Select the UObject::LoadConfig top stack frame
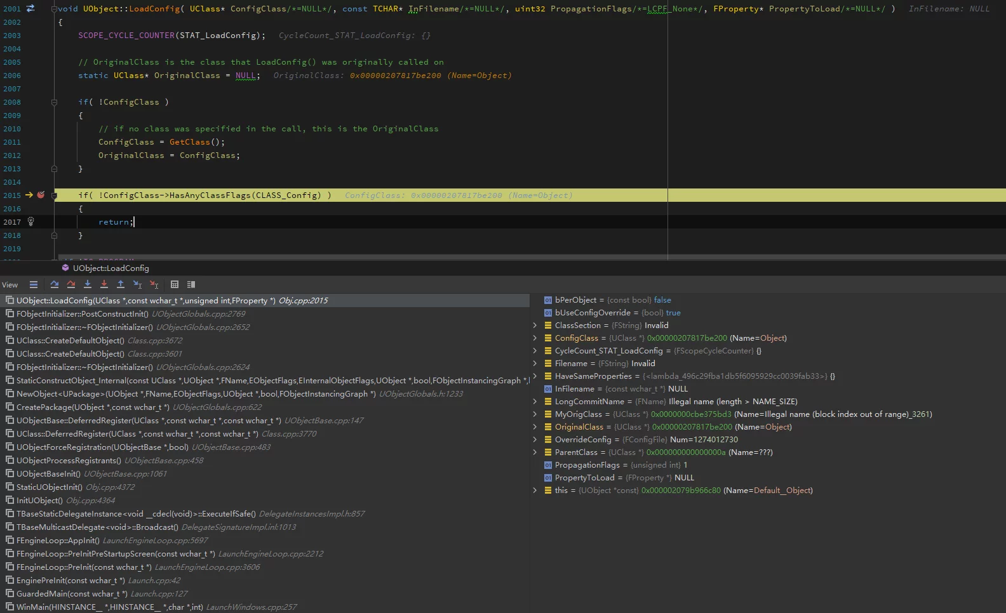 (x=265, y=300)
